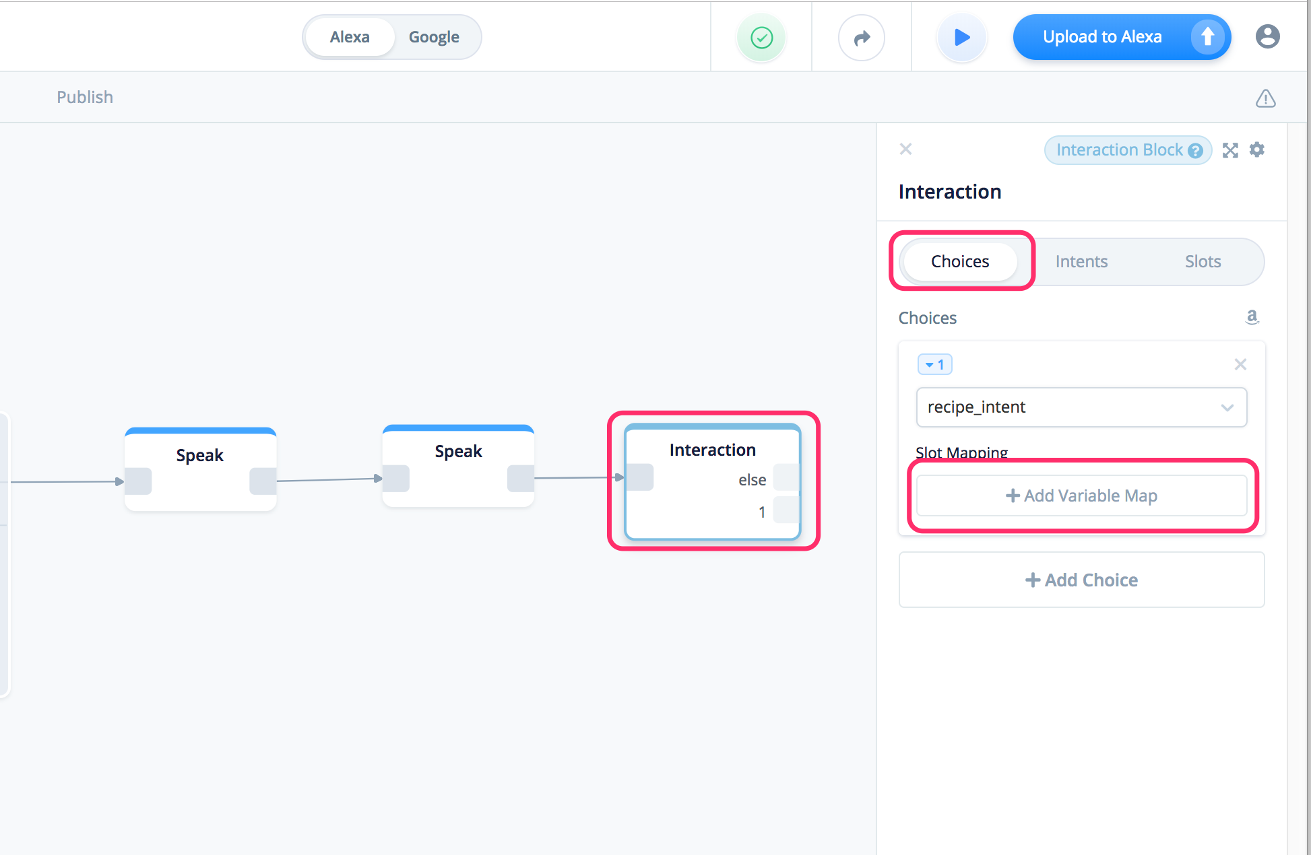Image resolution: width=1311 pixels, height=855 pixels.
Task: Expand the editor panel with fullscreen icon
Action: (1230, 150)
